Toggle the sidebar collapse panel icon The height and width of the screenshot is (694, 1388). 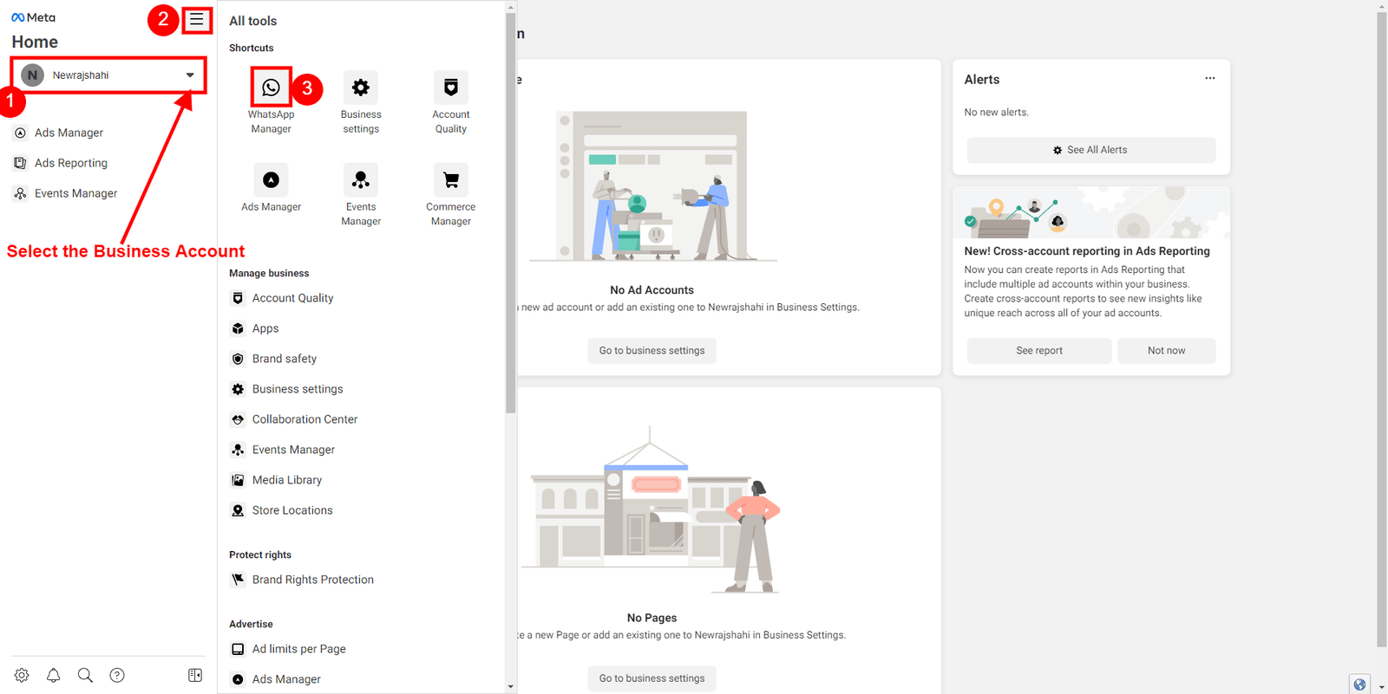(195, 675)
